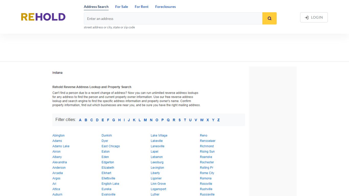Open the Reno city link
349x196 pixels.
coord(204,136)
